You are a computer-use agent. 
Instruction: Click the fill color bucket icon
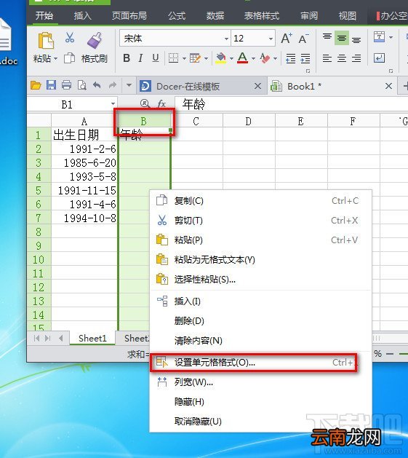pyautogui.click(x=221, y=58)
